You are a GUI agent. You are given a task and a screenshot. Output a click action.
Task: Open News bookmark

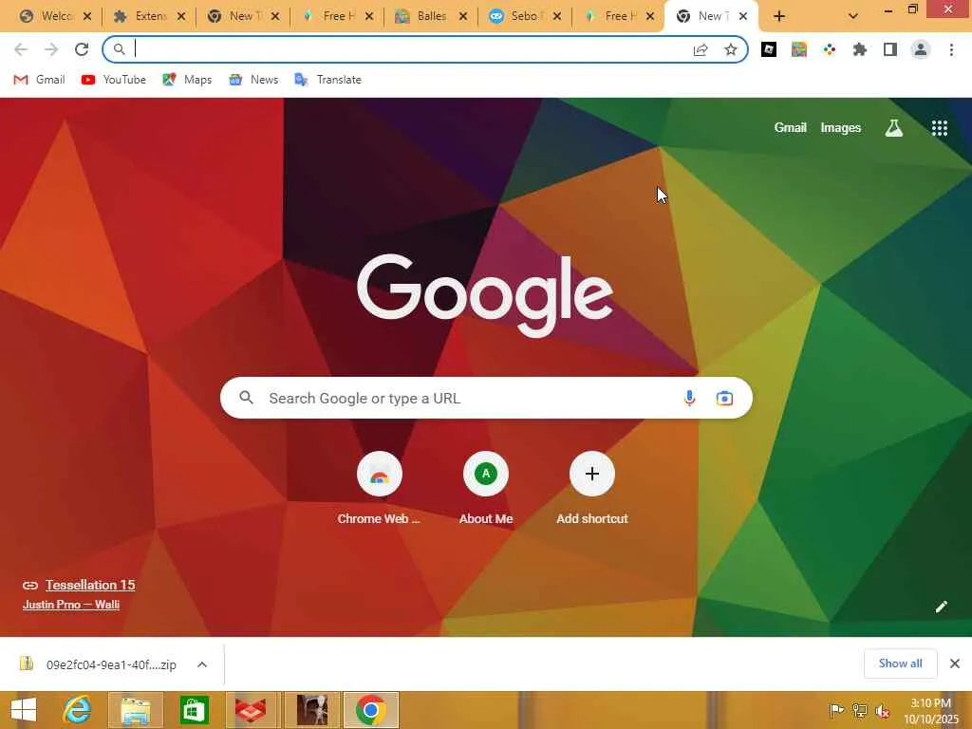coord(253,80)
